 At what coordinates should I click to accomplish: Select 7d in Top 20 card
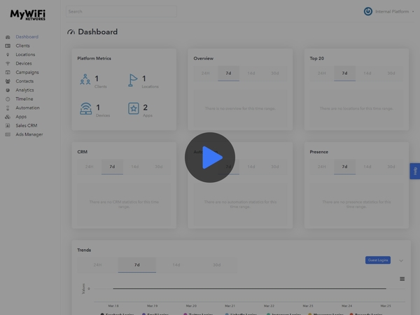tap(344, 73)
